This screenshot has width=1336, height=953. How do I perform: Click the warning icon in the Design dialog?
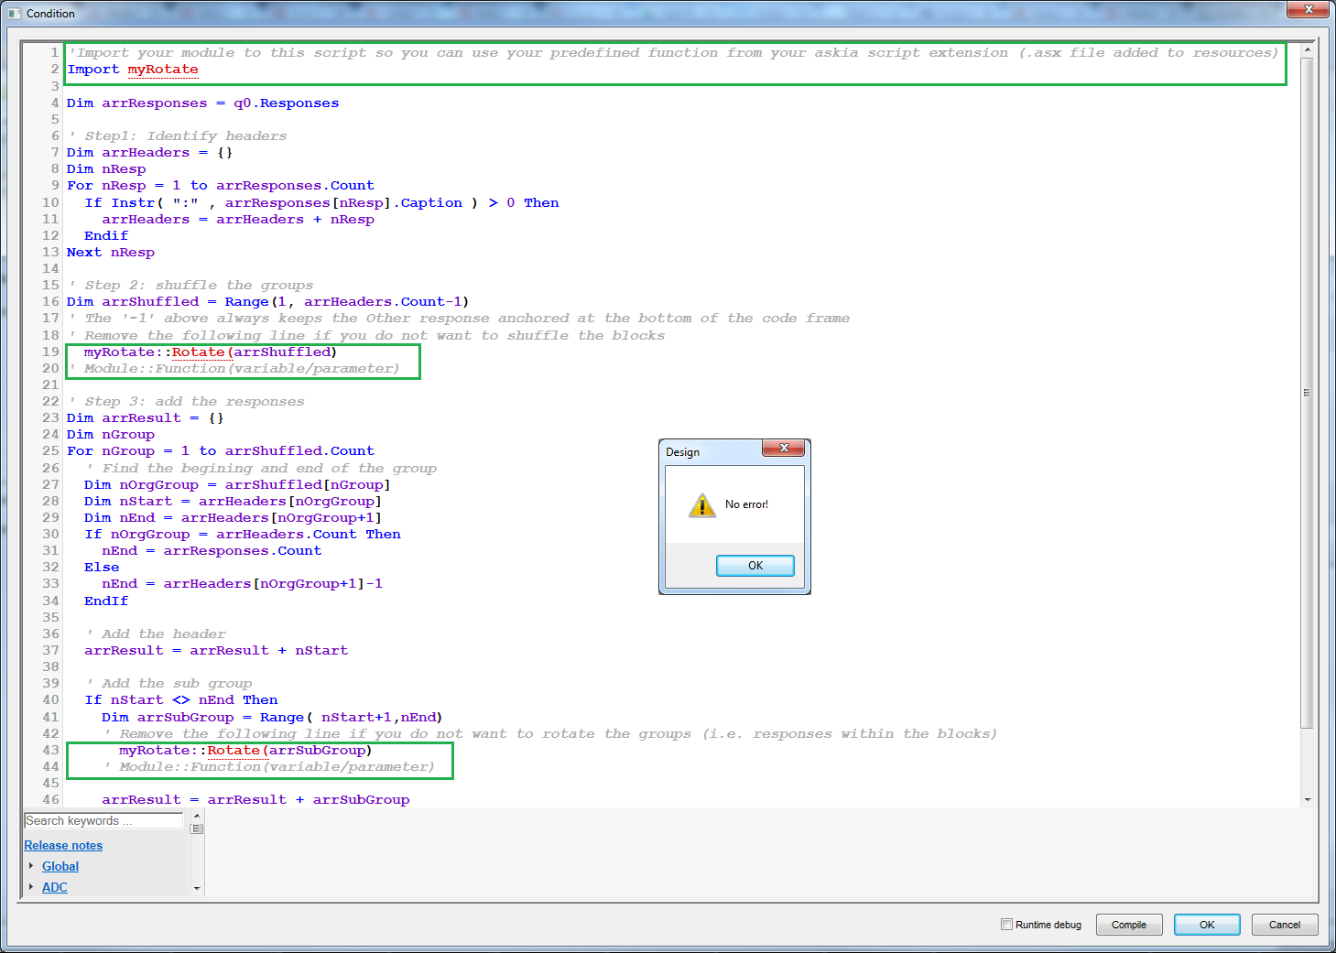click(x=702, y=504)
